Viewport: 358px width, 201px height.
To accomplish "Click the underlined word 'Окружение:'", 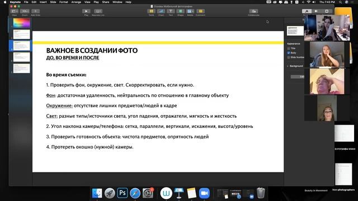I will click(59, 106).
